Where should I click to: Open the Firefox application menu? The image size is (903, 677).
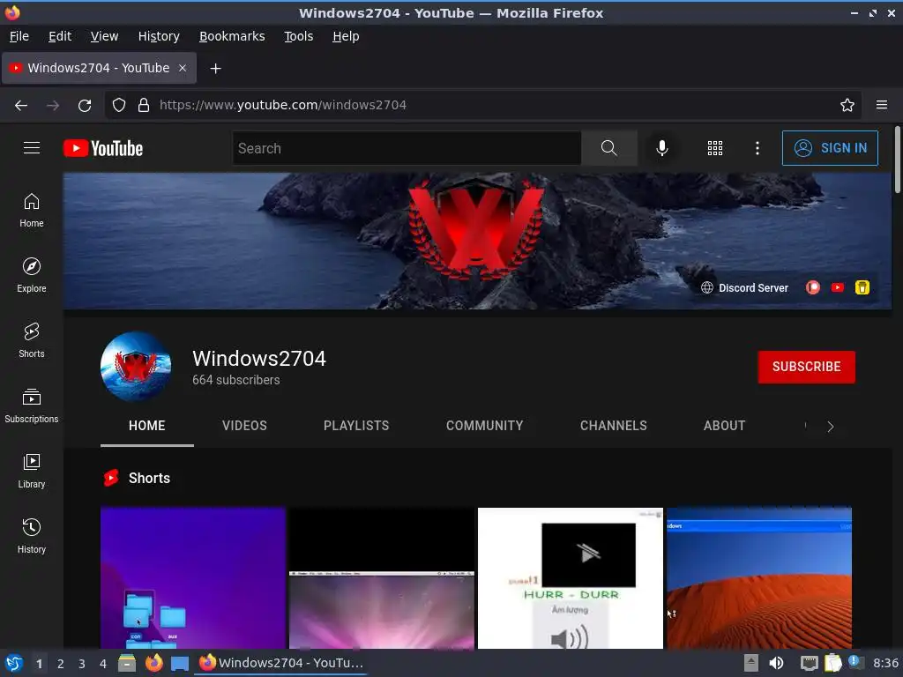tap(882, 105)
